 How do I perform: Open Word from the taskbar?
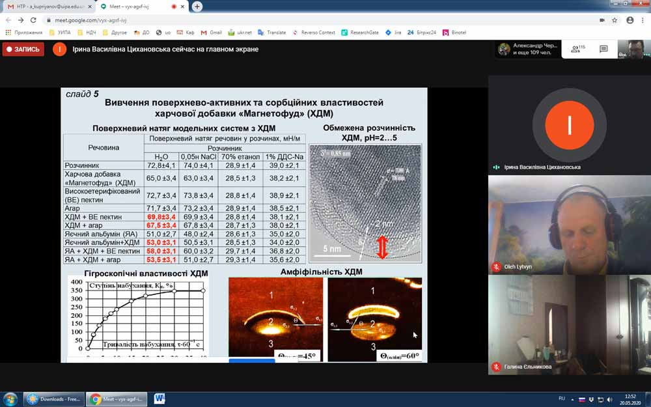coord(159,399)
